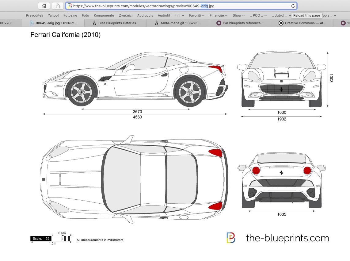Expand the Tools :: bookmarks folder
The height and width of the screenshot is (261, 350).
tap(329, 15)
